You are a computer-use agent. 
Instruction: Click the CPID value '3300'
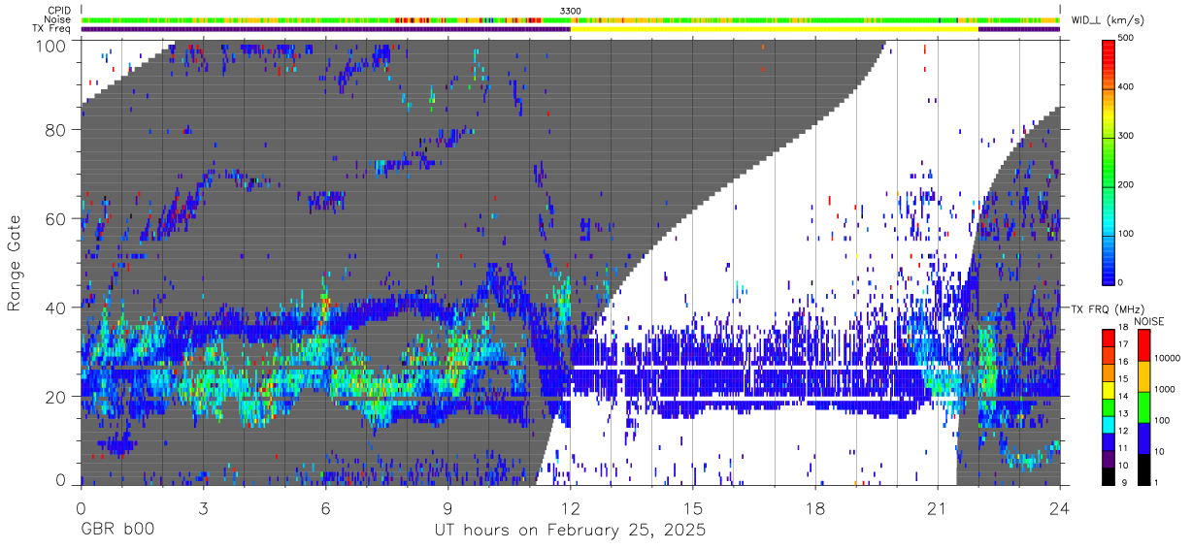click(571, 11)
